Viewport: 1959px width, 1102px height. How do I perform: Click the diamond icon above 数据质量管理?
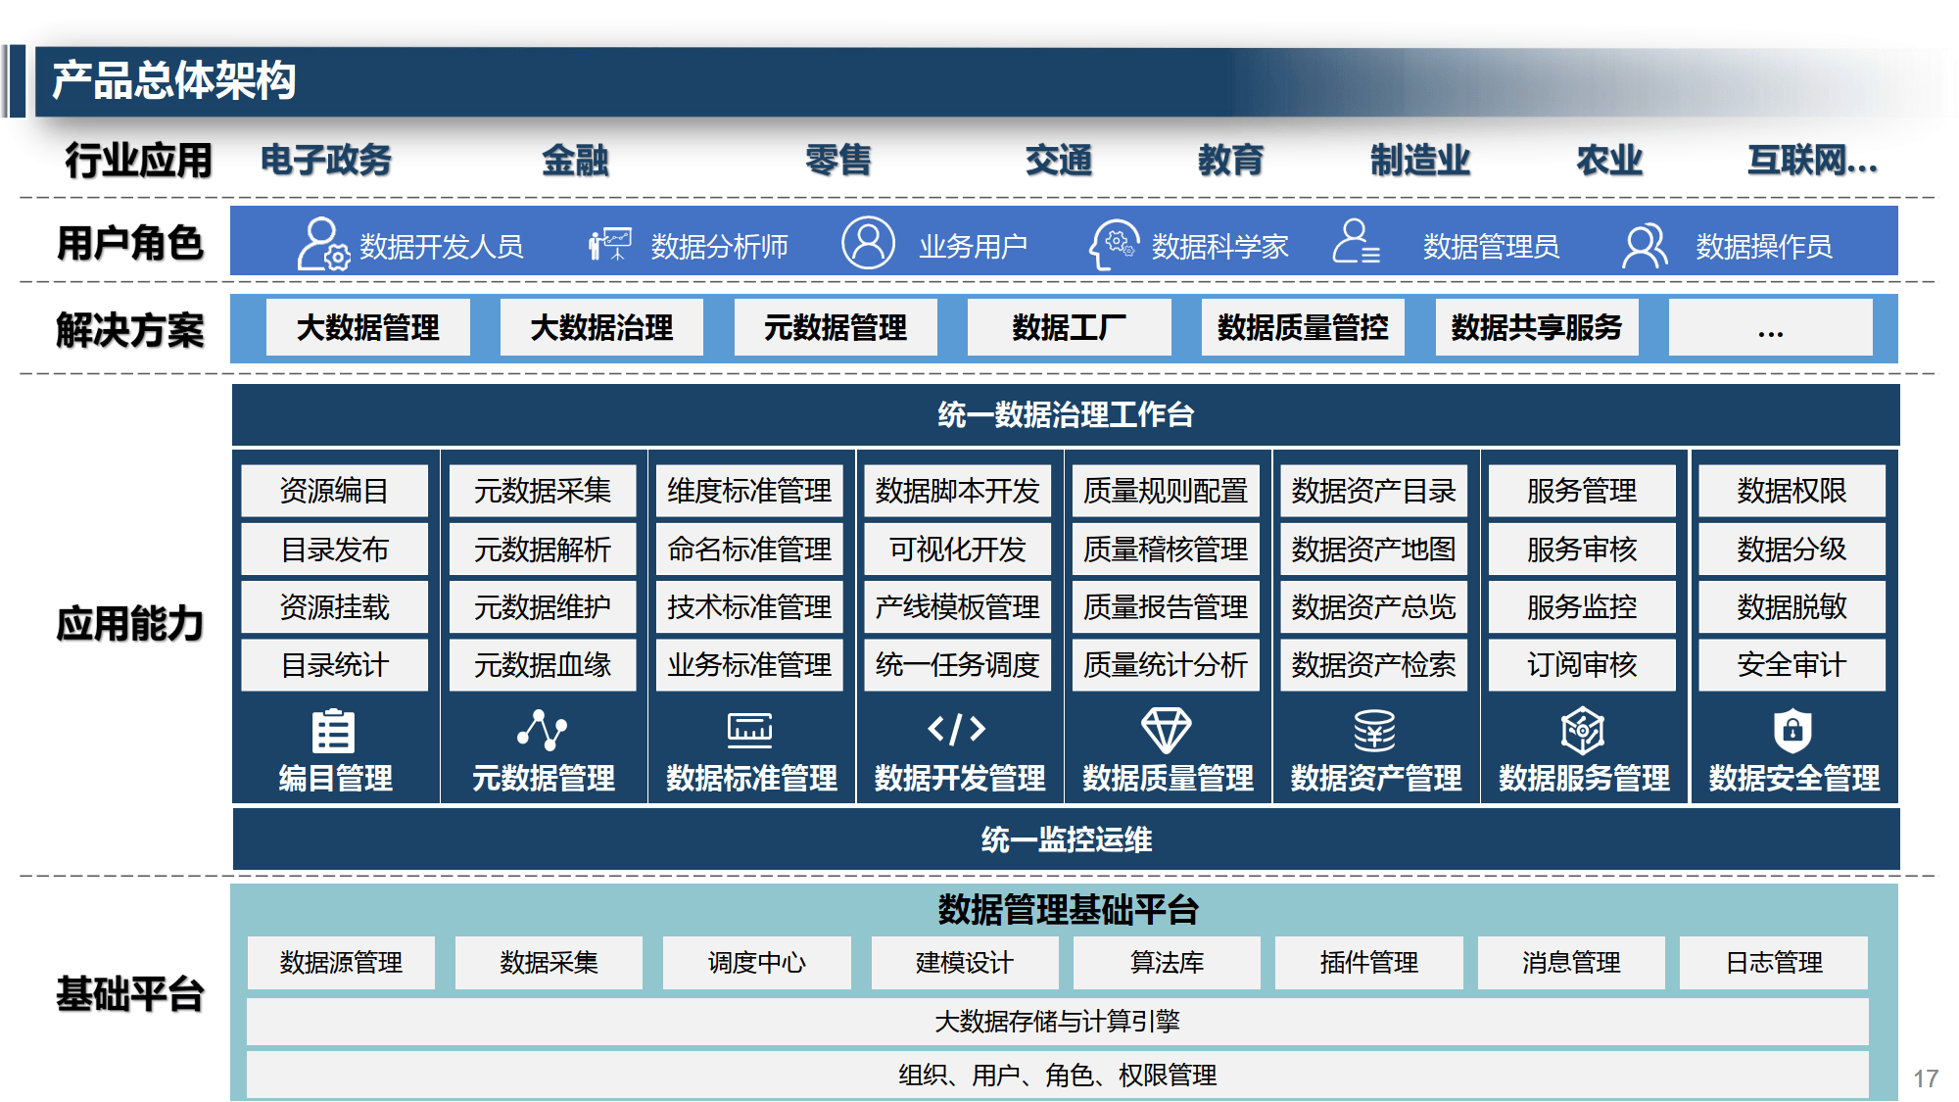(1166, 731)
